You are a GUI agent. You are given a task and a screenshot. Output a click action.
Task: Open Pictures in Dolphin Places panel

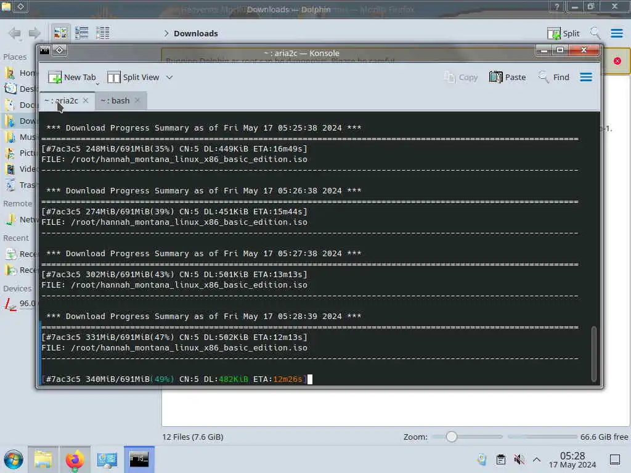tap(20, 153)
